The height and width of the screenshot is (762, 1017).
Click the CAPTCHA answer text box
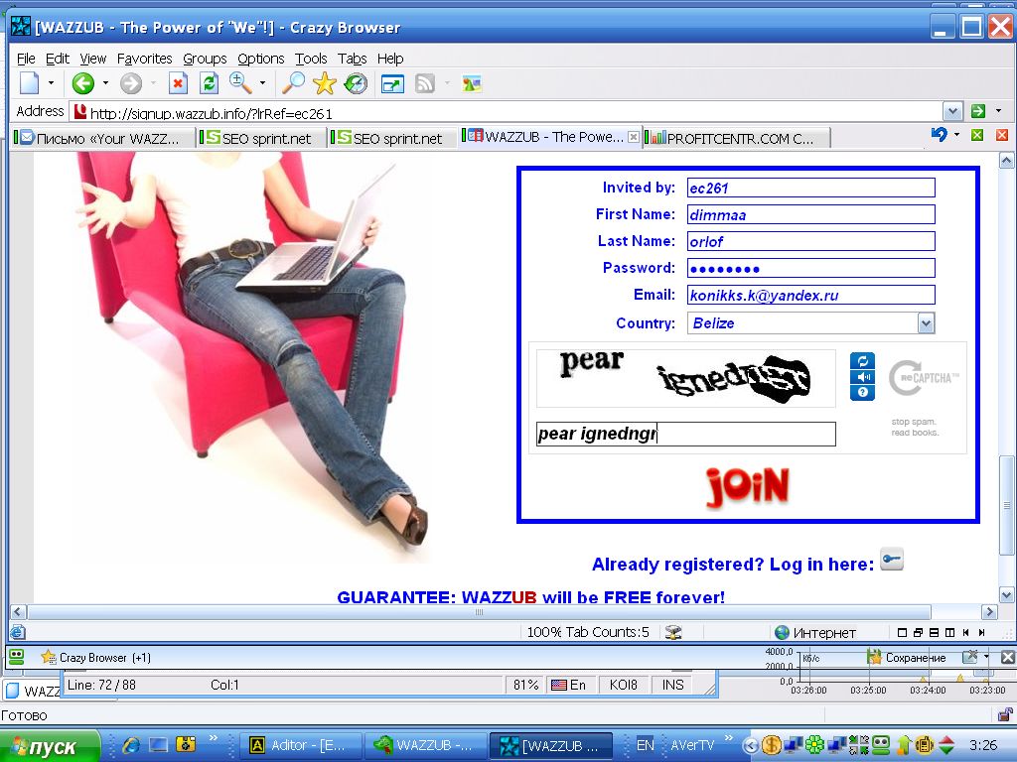point(685,434)
